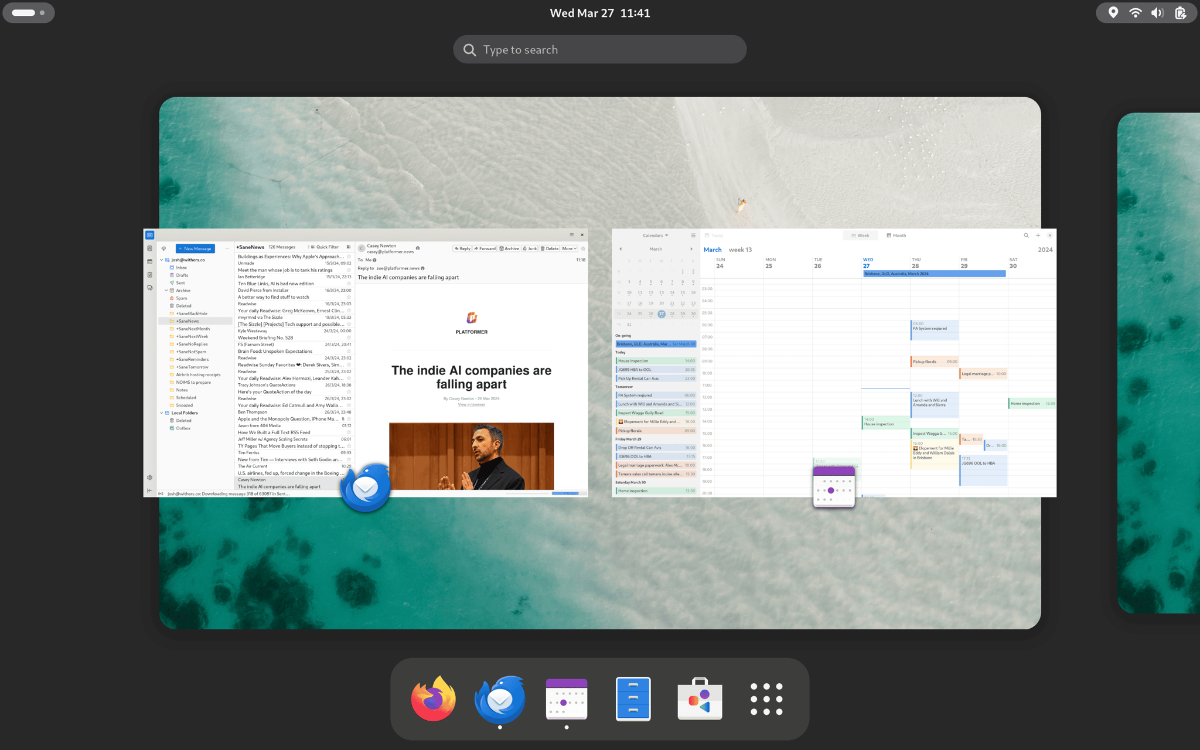Click the Type to search field

599,50
